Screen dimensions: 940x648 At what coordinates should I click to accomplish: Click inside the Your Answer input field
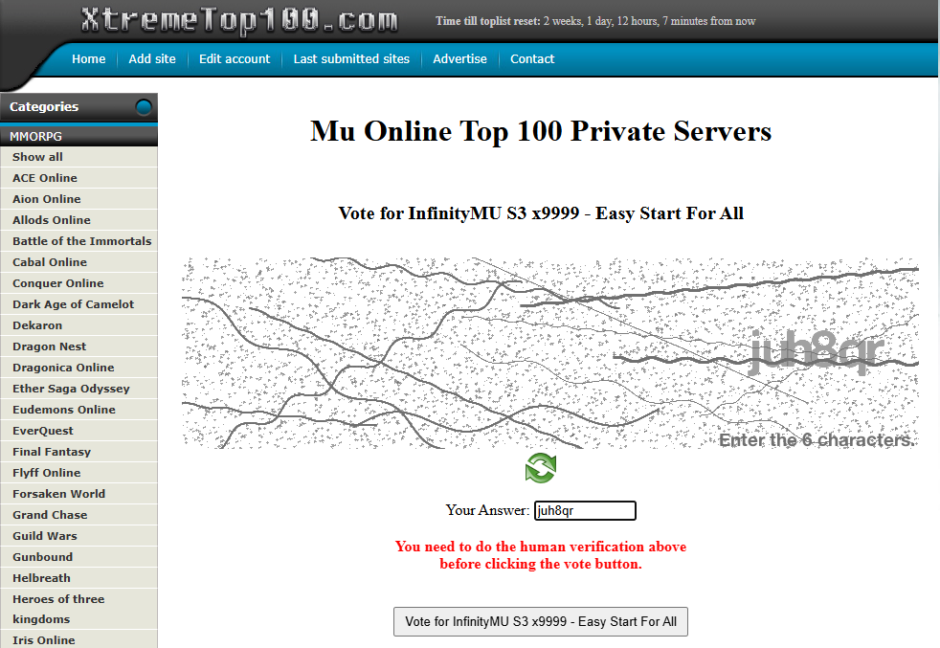[585, 511]
